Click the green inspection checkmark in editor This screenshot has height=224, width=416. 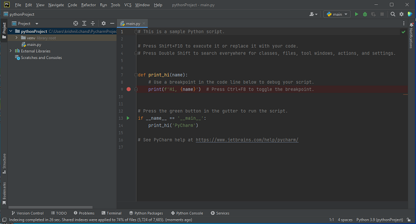pyautogui.click(x=403, y=32)
